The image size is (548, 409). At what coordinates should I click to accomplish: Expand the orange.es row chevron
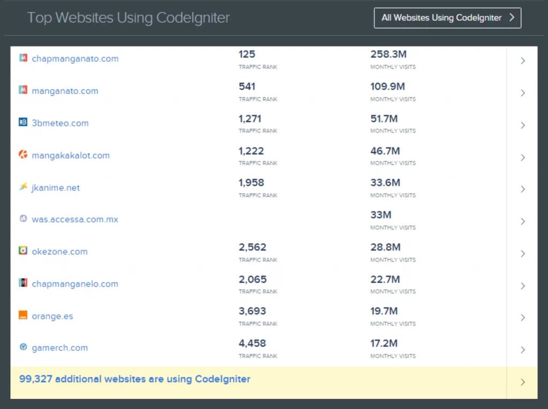click(x=522, y=318)
